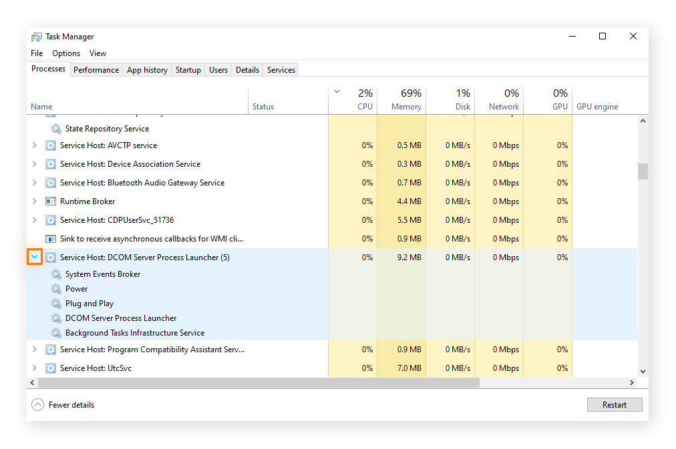Click the Fewer details up-arrow icon
Viewport: 676px width, 449px height.
coord(38,405)
